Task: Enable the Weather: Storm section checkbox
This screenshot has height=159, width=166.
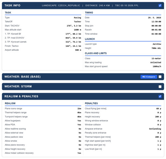Action: pos(160,86)
